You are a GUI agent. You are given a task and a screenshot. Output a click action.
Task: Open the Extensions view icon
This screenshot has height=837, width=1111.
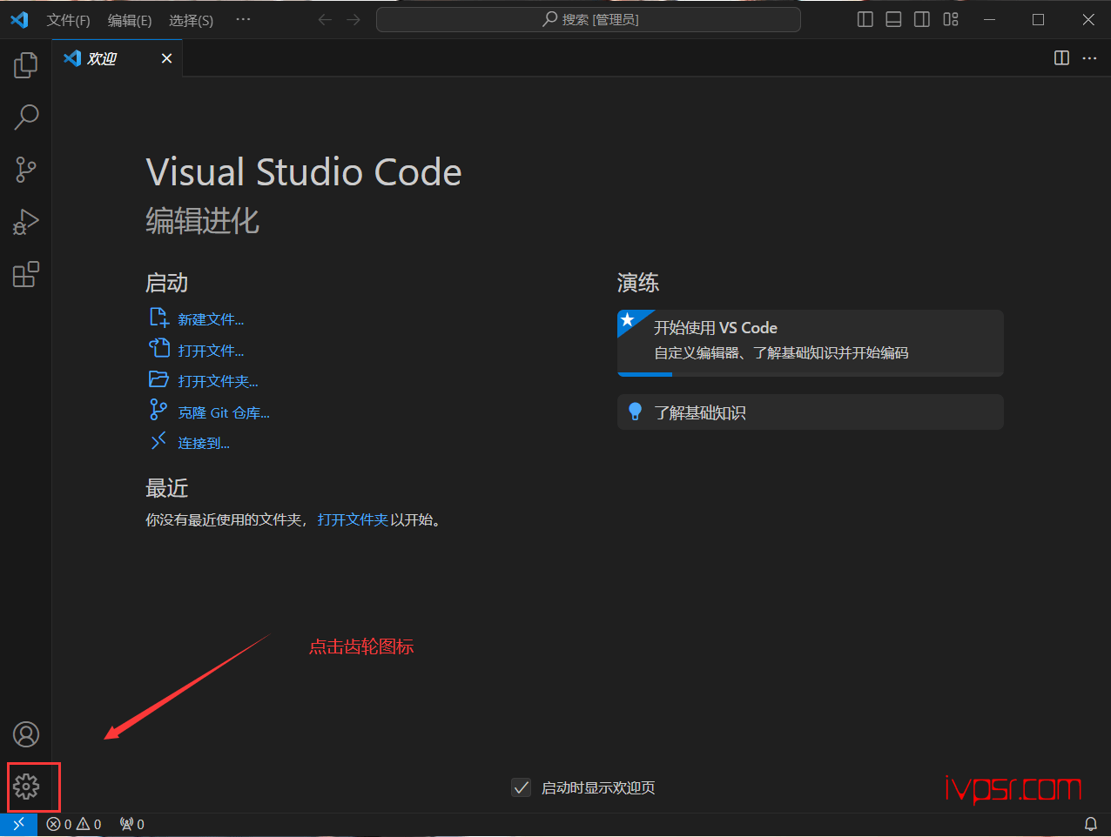[x=26, y=275]
